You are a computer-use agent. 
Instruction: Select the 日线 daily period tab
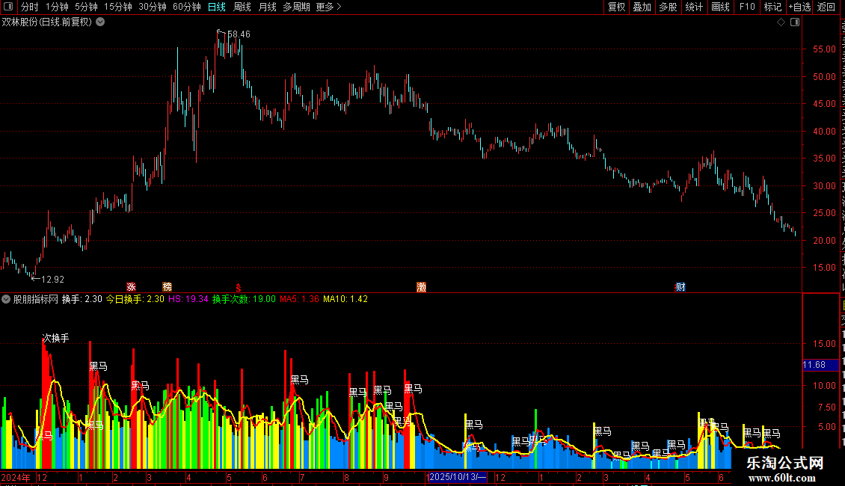coord(217,7)
